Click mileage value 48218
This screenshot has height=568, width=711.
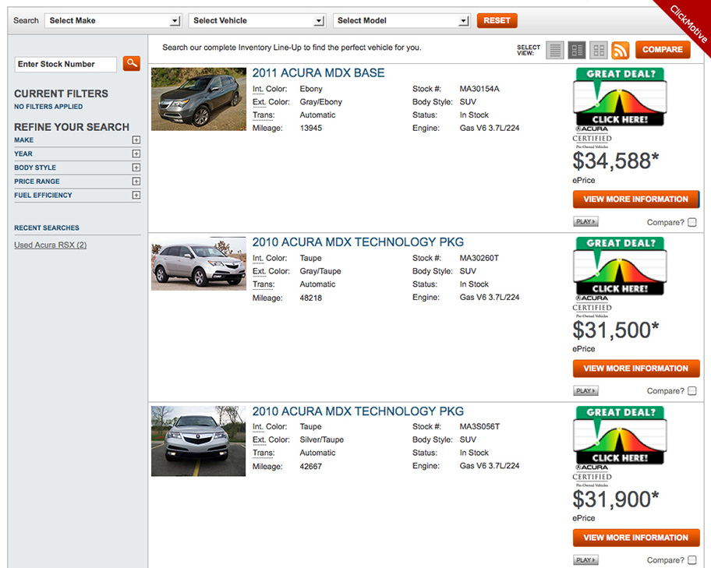(x=310, y=298)
